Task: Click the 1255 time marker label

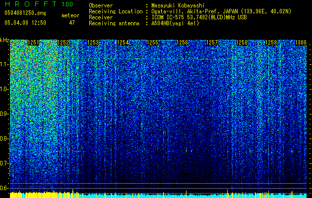Action: (x=152, y=43)
